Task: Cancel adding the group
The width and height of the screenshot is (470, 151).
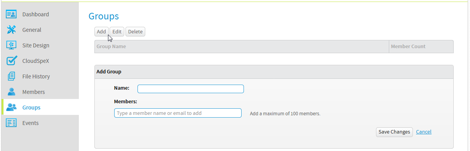Action: click(x=424, y=132)
